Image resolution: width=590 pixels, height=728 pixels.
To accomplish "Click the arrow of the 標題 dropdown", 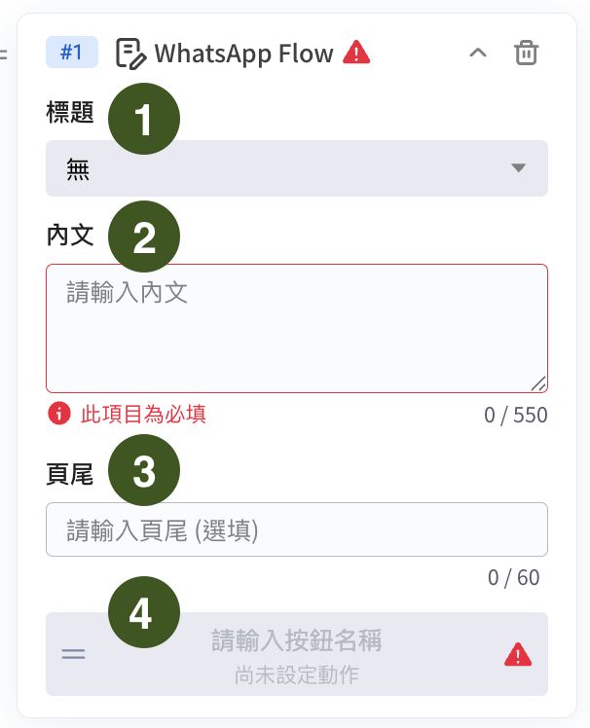I will point(518,168).
